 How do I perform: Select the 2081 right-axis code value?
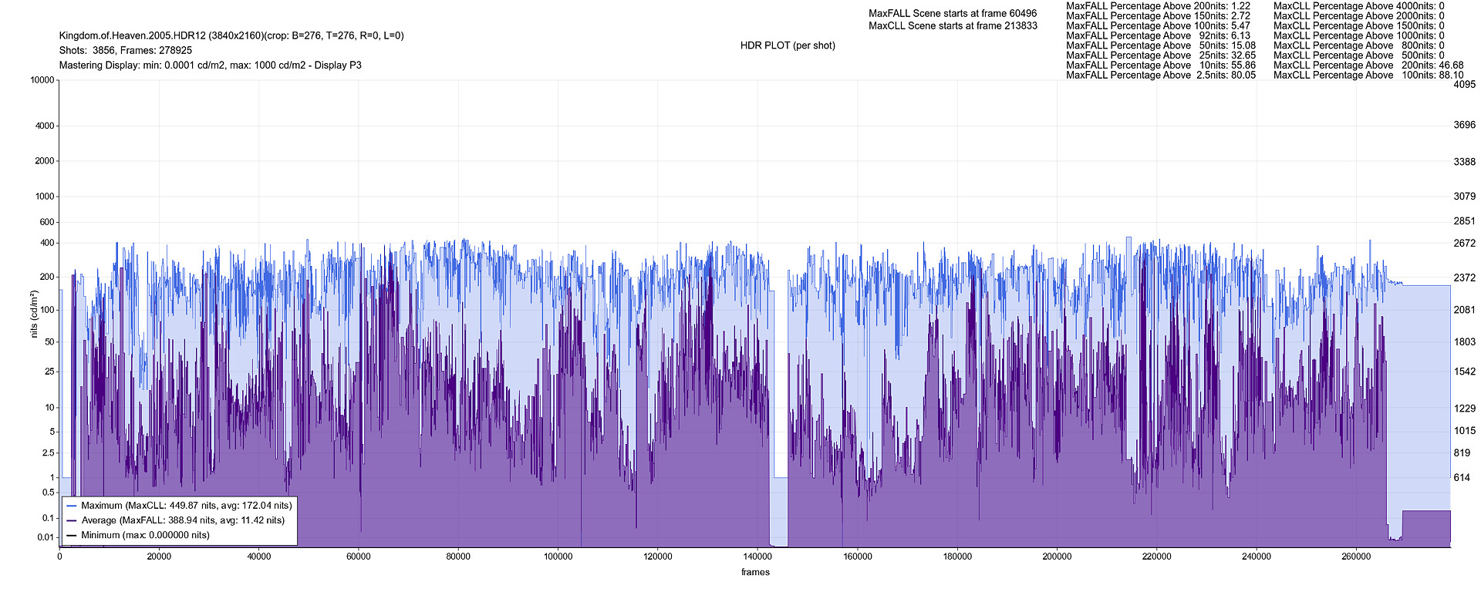tap(1464, 310)
